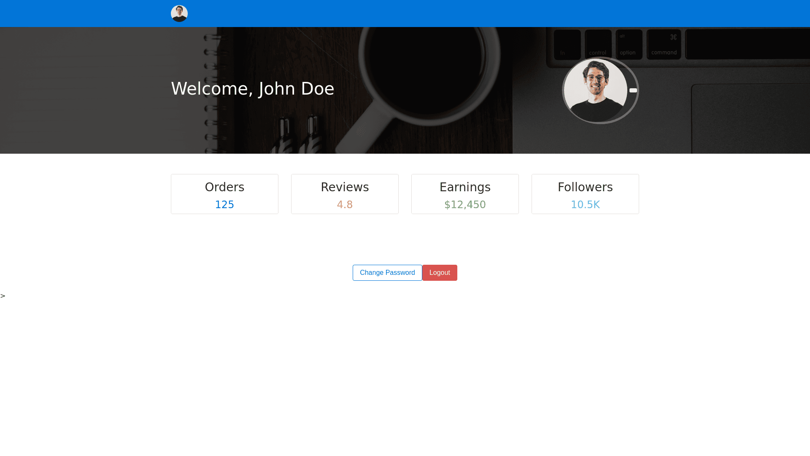Click the Orders count 125
Viewport: 810px width, 456px height.
[x=224, y=205]
